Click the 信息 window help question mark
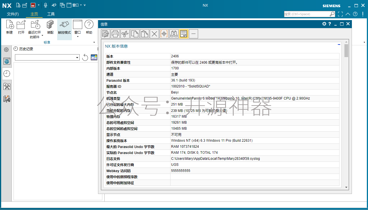 [x=330, y=24]
